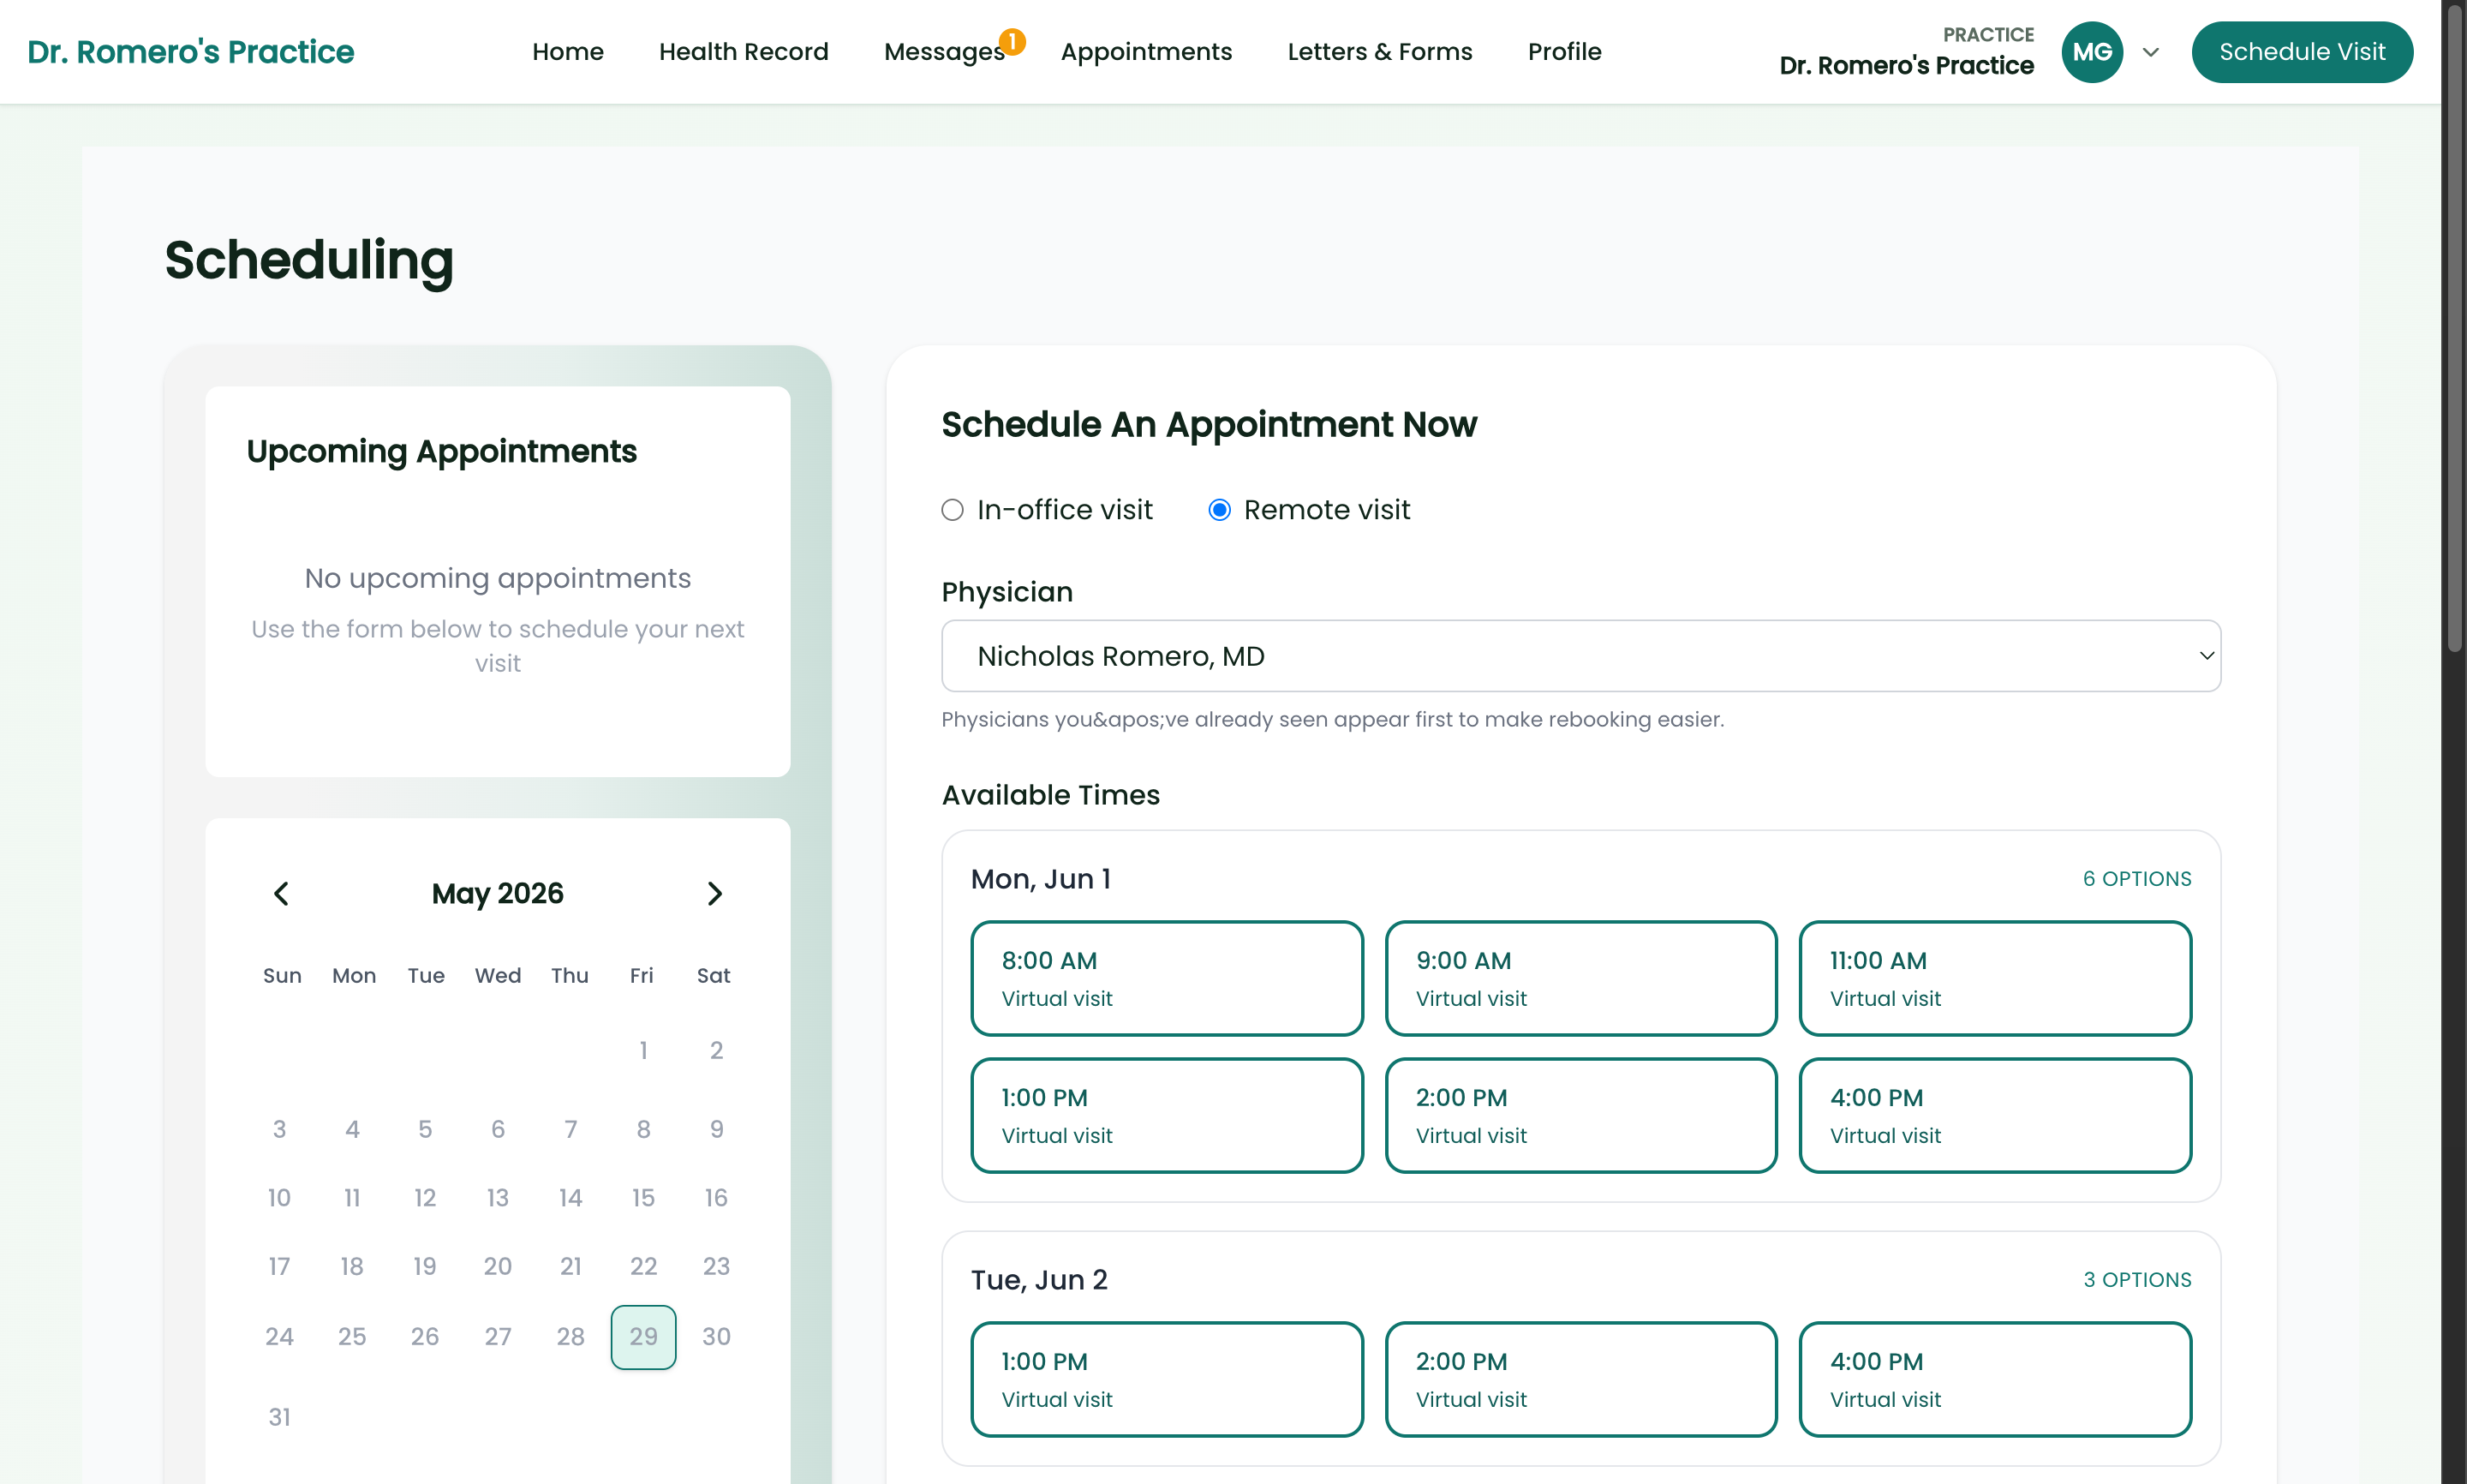Select the In-office visit option
This screenshot has width=2467, height=1484.
pos(952,510)
